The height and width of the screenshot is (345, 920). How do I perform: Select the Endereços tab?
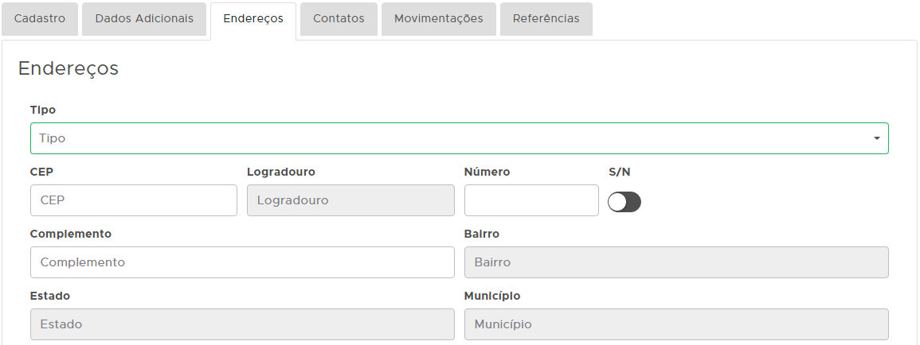253,18
